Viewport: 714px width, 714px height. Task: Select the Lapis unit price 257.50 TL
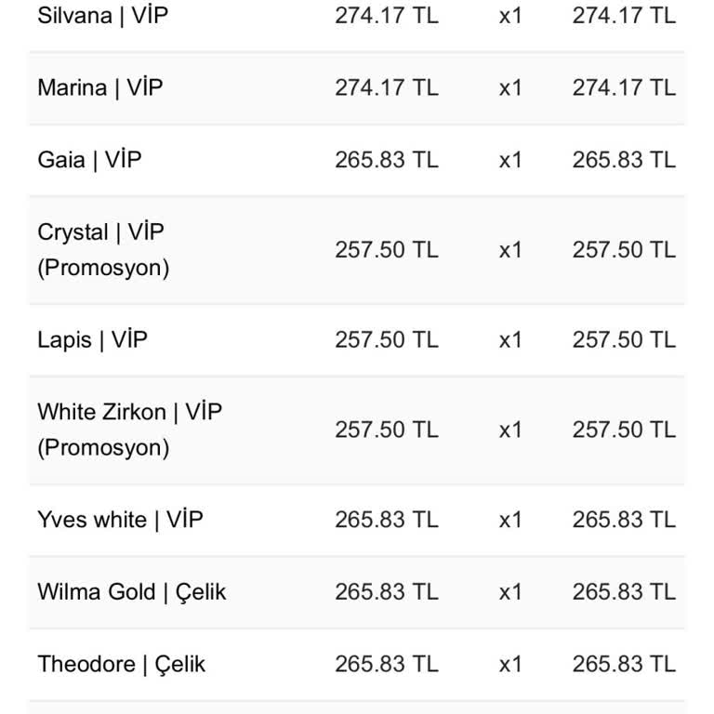tap(387, 340)
